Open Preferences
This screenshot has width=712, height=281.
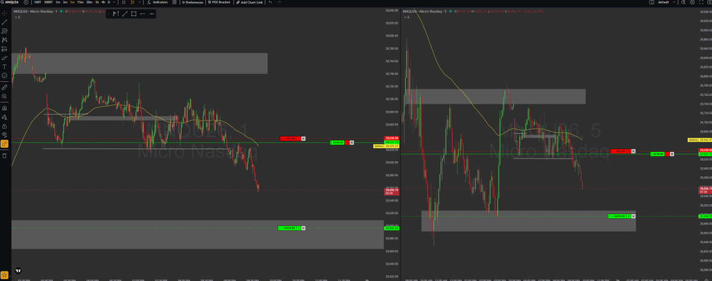(x=192, y=2)
